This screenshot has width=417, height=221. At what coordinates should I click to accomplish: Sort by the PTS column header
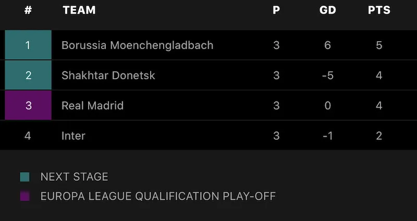(x=379, y=10)
